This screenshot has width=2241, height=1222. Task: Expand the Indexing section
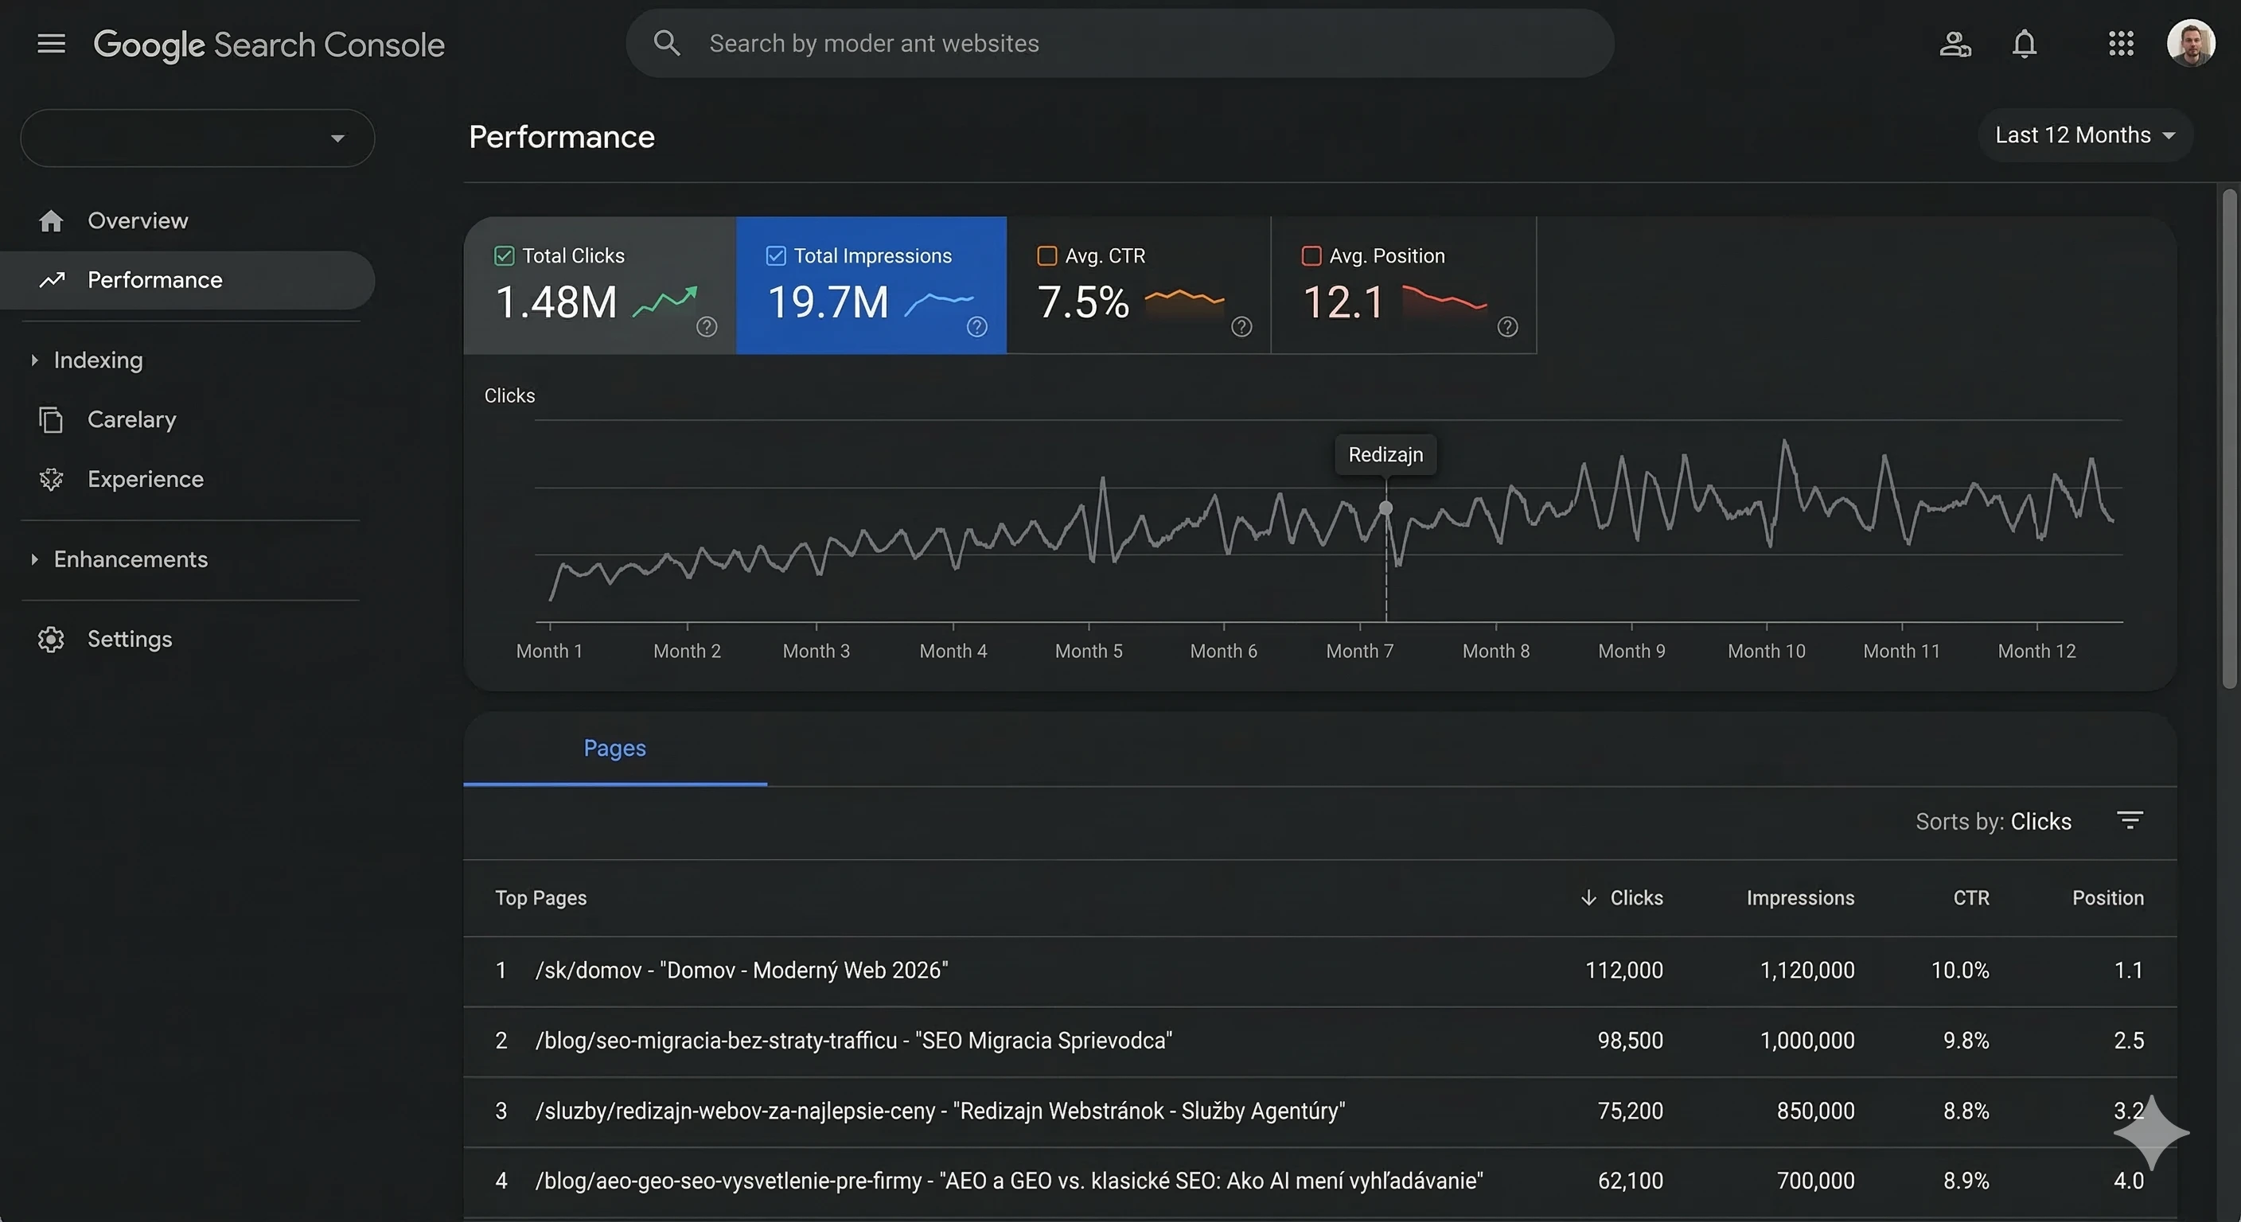tap(97, 360)
